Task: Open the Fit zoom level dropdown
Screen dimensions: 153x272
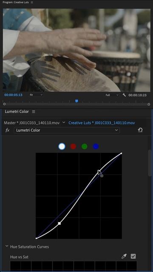Action: (x=36, y=95)
